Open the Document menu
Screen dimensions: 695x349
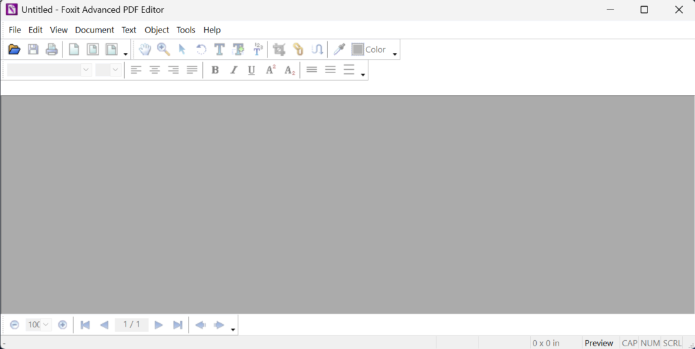click(94, 30)
